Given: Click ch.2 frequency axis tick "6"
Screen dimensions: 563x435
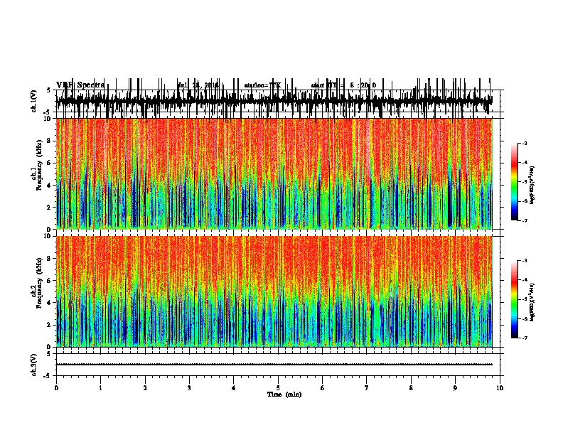Looking at the screenshot, I should [50, 281].
